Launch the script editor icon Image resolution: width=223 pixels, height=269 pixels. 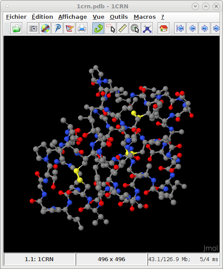tap(70, 28)
